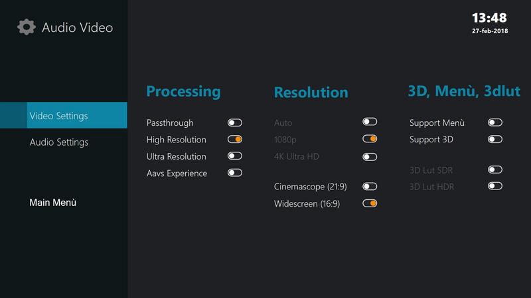The height and width of the screenshot is (298, 531).
Task: Click the settings gear icon
Action: [x=26, y=27]
